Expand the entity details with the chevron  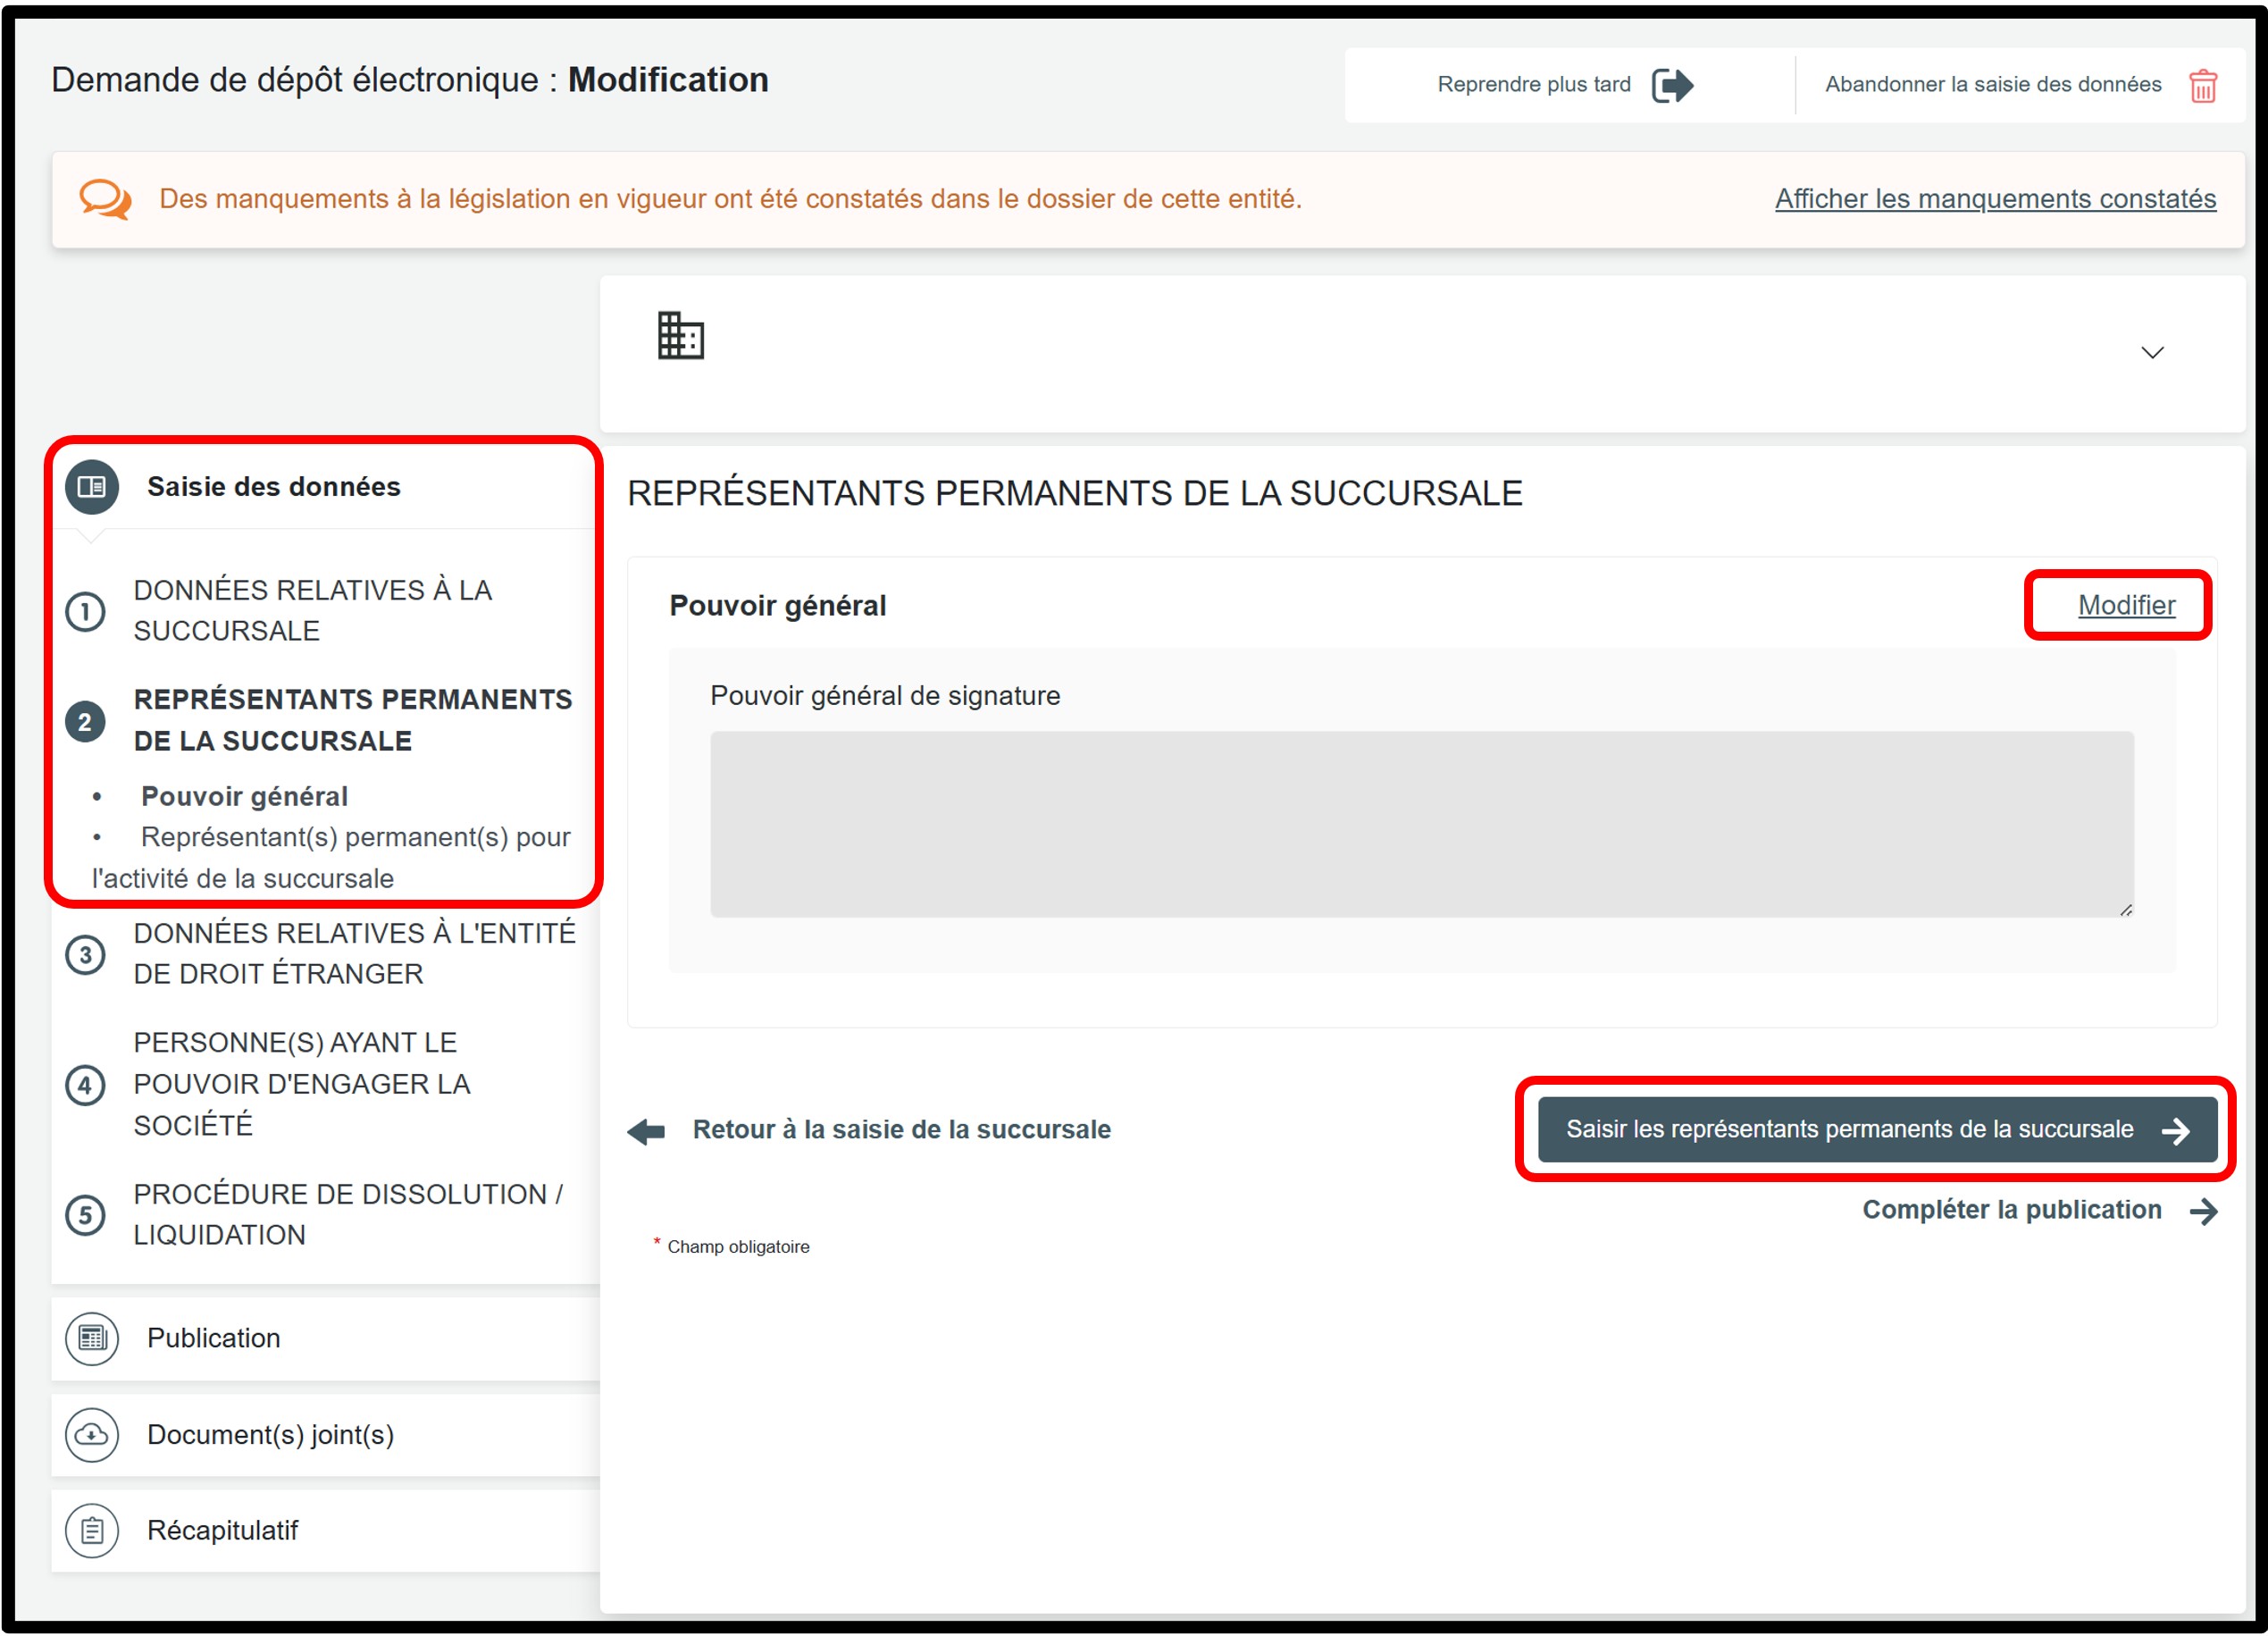click(x=2152, y=352)
